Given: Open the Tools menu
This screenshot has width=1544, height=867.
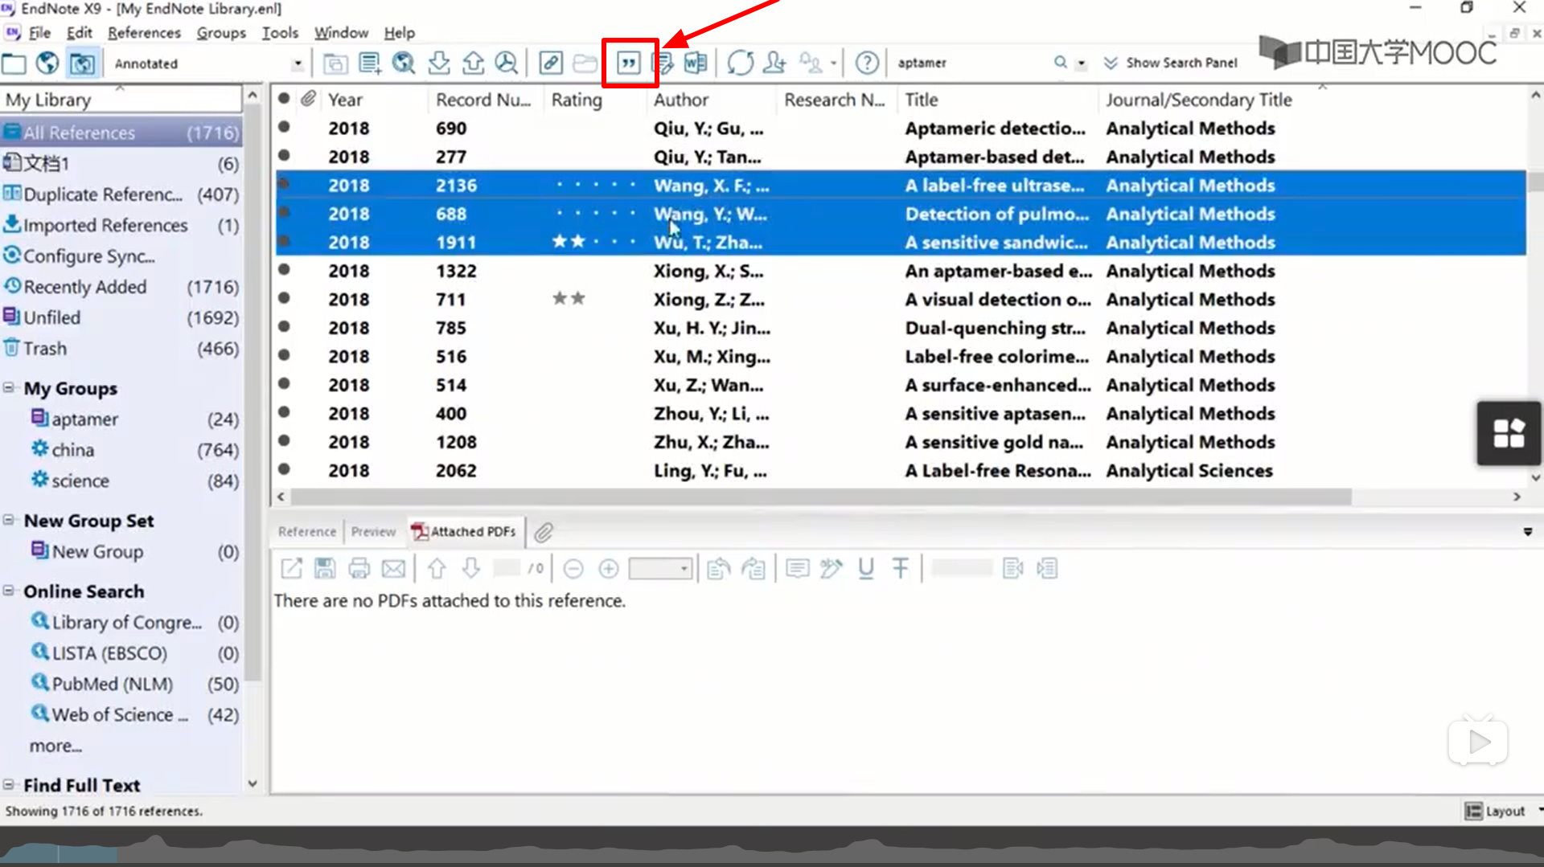Looking at the screenshot, I should point(280,33).
